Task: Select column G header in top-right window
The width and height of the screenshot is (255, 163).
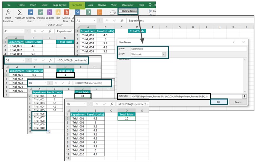Action: [x=179, y=27]
